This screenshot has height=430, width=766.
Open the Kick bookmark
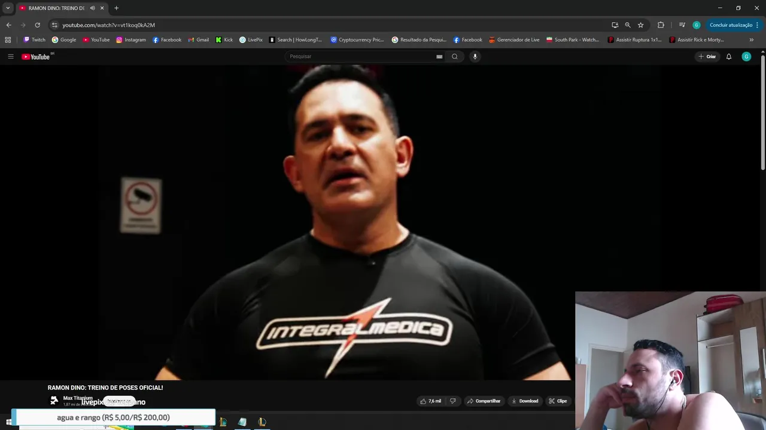224,40
